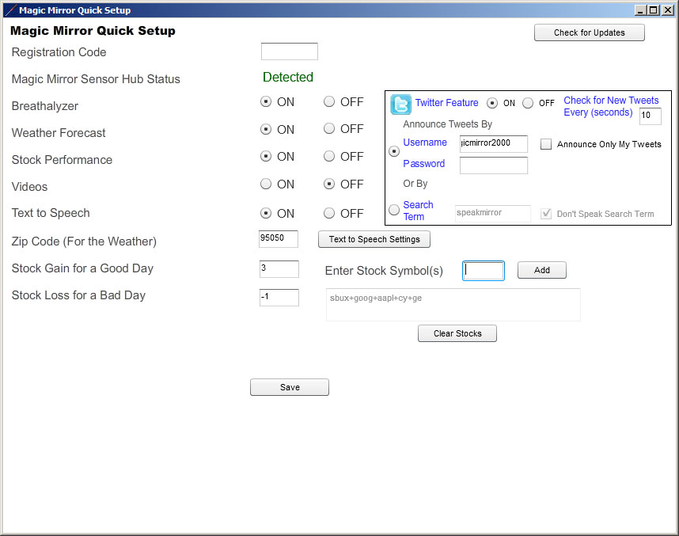Viewport: 679px width, 536px height.
Task: Enable Twitter Feature ON radio
Action: point(492,103)
